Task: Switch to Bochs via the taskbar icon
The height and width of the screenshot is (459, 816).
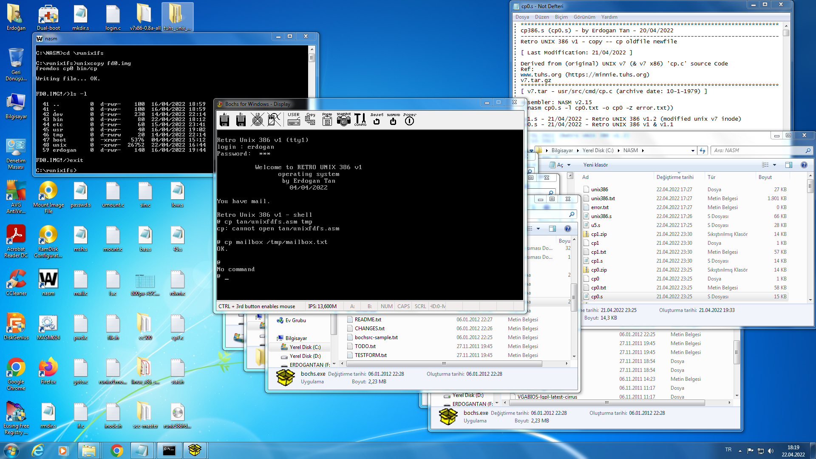Action: (x=195, y=450)
